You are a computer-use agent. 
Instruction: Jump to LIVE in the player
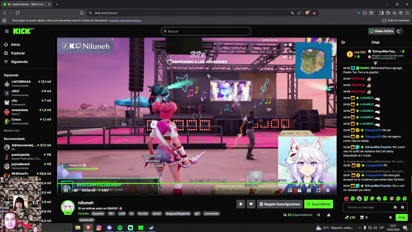click(x=104, y=190)
